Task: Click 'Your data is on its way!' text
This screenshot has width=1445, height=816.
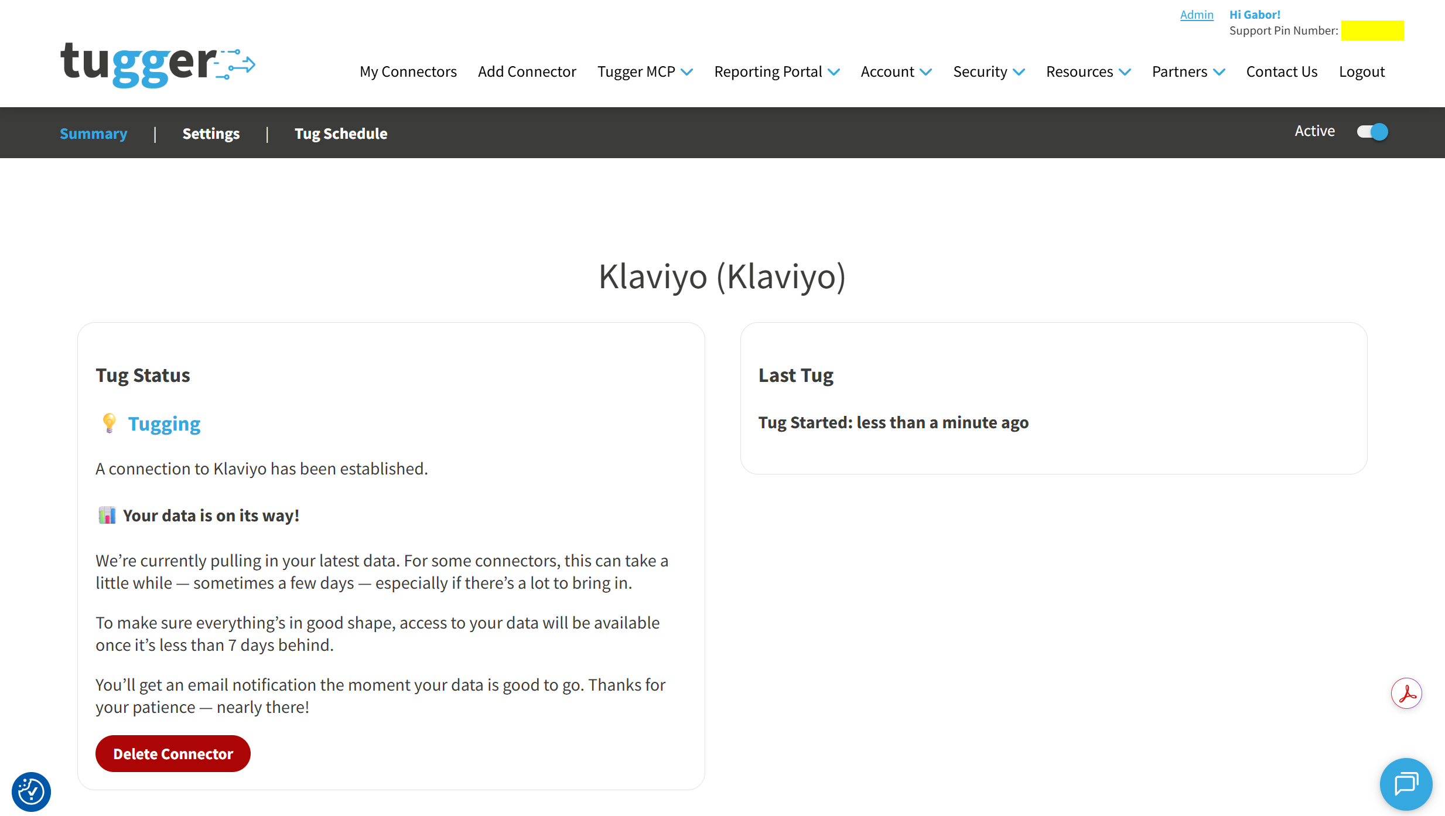Action: tap(211, 515)
